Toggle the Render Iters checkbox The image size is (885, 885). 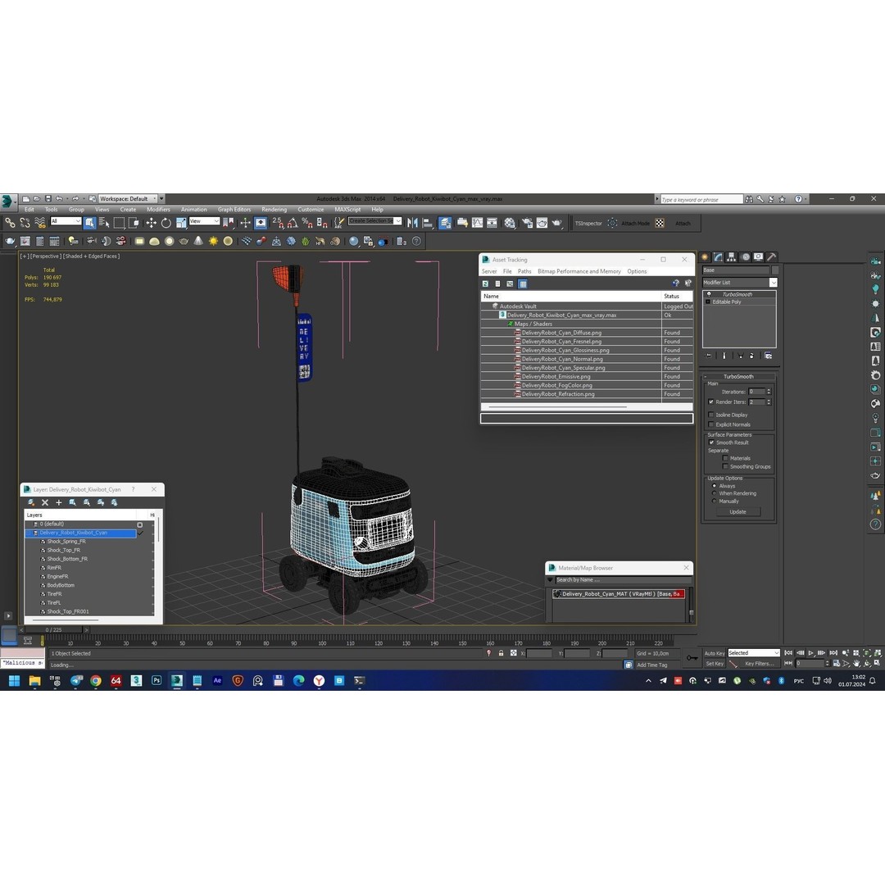pyautogui.click(x=711, y=402)
